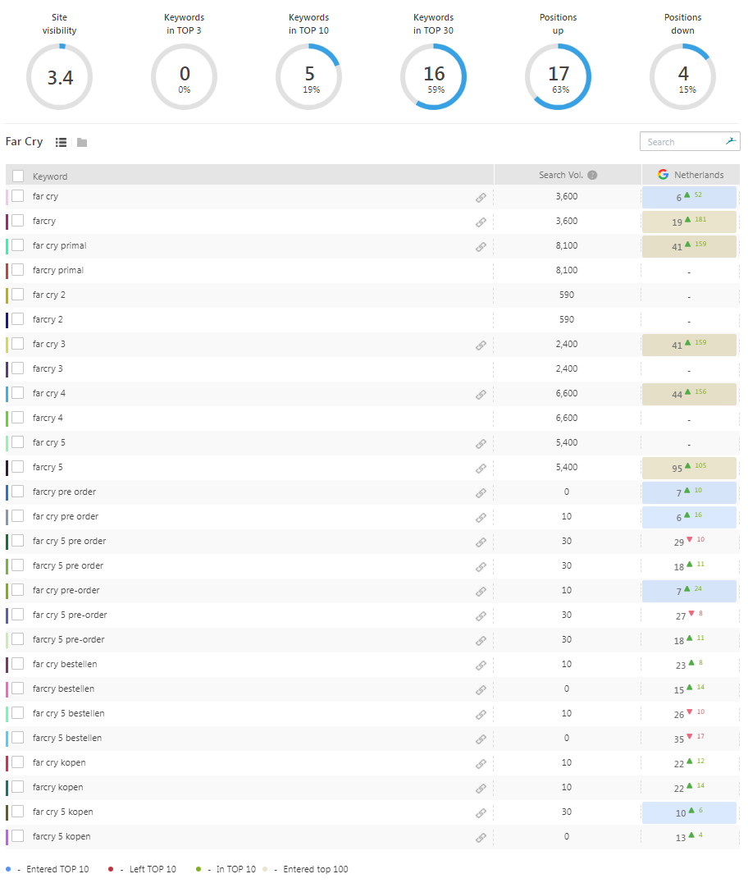This screenshot has height=883, width=748.
Task: Click the Keywords in TOP 30 gauge
Action: 433,76
